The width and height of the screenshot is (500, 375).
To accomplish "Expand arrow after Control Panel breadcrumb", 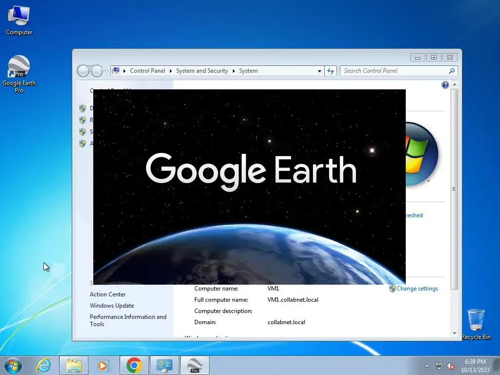I will (170, 71).
